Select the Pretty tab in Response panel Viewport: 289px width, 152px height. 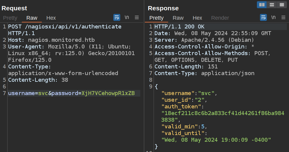pyautogui.click(x=156, y=18)
